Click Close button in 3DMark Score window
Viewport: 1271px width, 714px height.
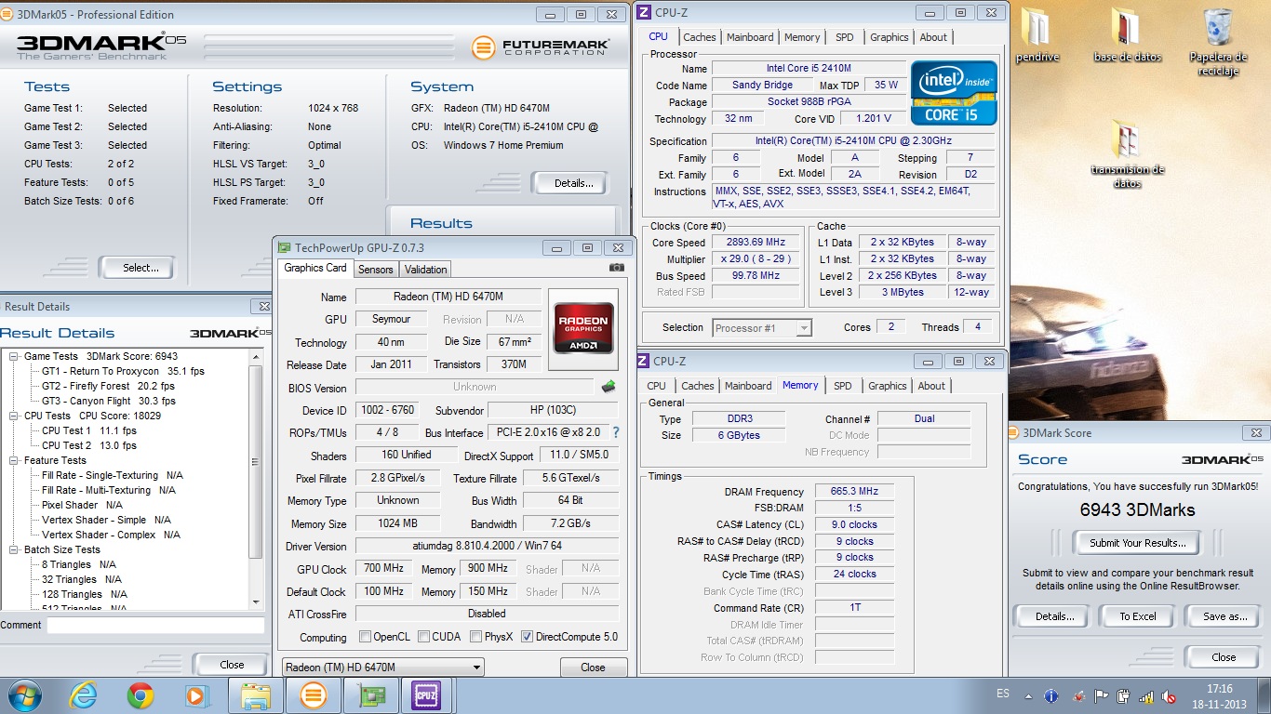[x=1224, y=657]
